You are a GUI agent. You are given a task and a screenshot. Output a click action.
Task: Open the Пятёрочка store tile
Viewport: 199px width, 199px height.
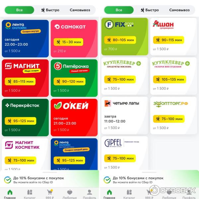74,78
